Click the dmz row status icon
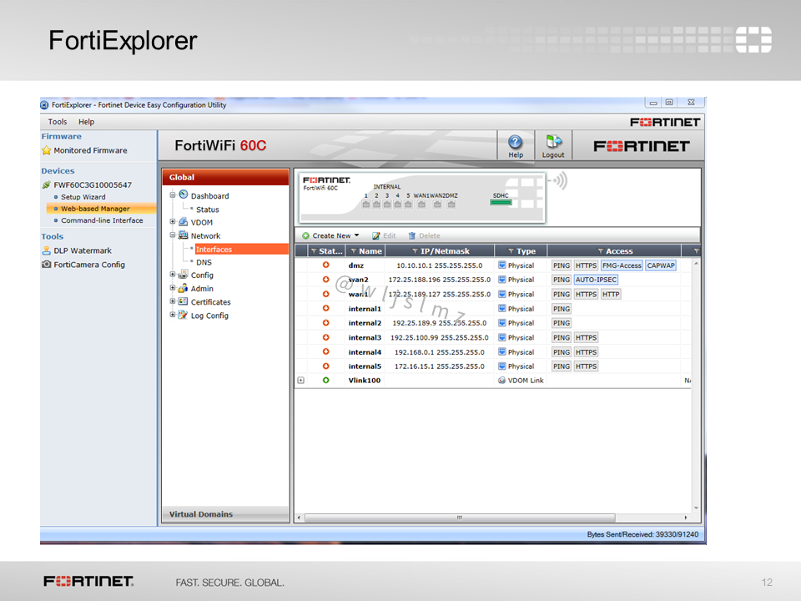 point(326,265)
